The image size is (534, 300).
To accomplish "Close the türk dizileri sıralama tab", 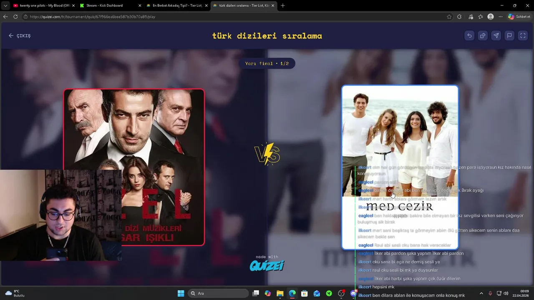I will [273, 5].
